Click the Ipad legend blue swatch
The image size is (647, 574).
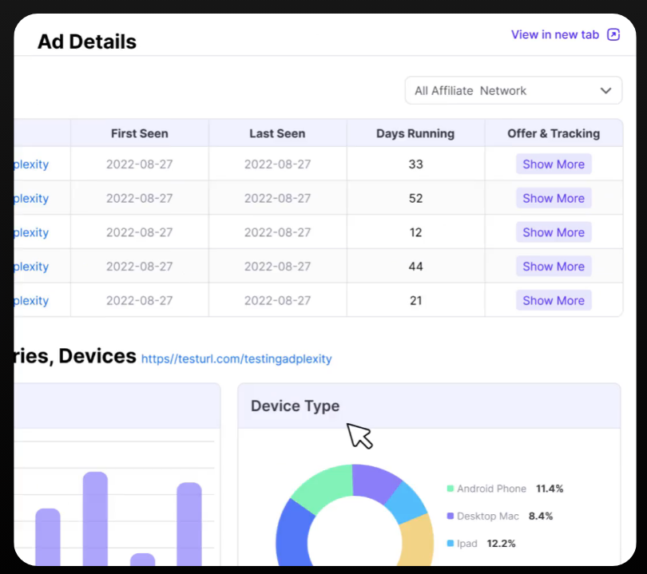pos(451,543)
